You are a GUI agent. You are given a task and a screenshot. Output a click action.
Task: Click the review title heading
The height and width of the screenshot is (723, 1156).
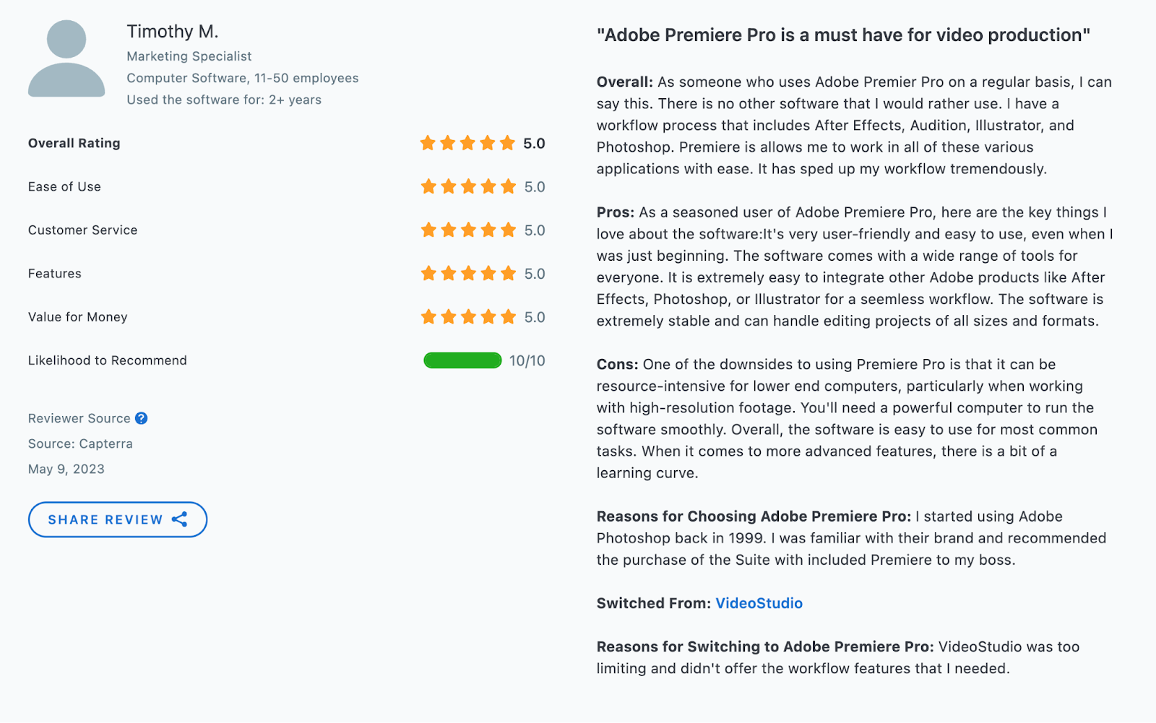(843, 35)
